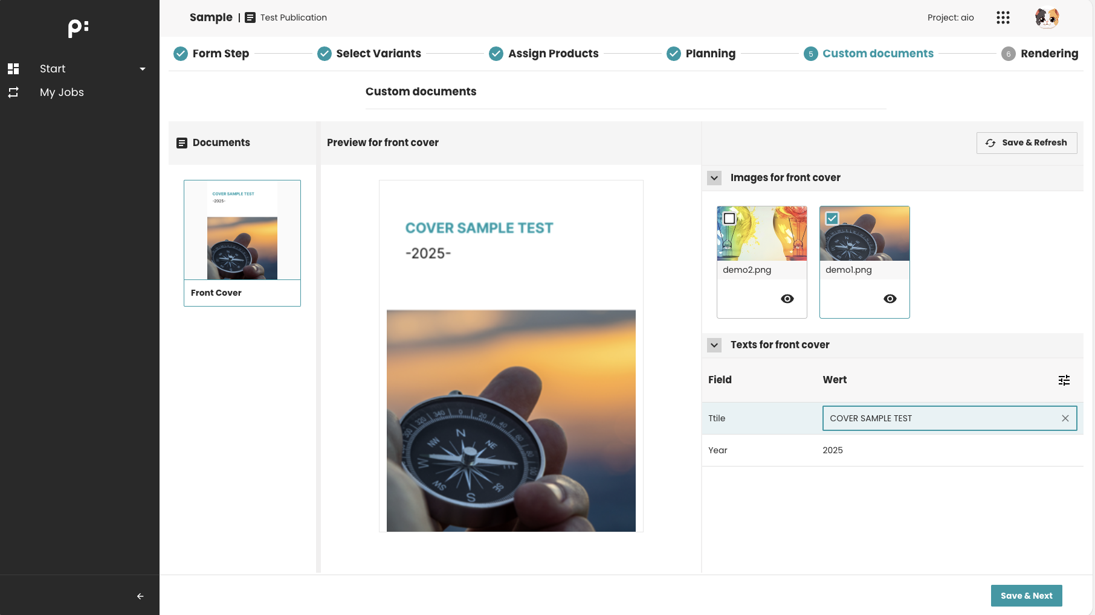Clear the Title field with X icon
Screen dimensions: 1095x615
(1065, 418)
